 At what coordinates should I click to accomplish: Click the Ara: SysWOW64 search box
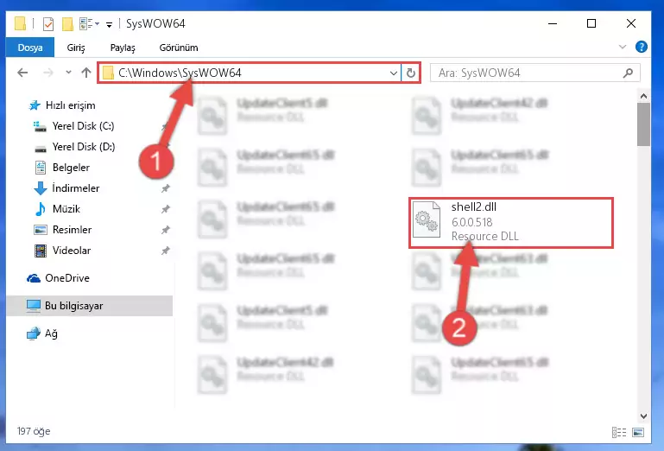point(534,73)
